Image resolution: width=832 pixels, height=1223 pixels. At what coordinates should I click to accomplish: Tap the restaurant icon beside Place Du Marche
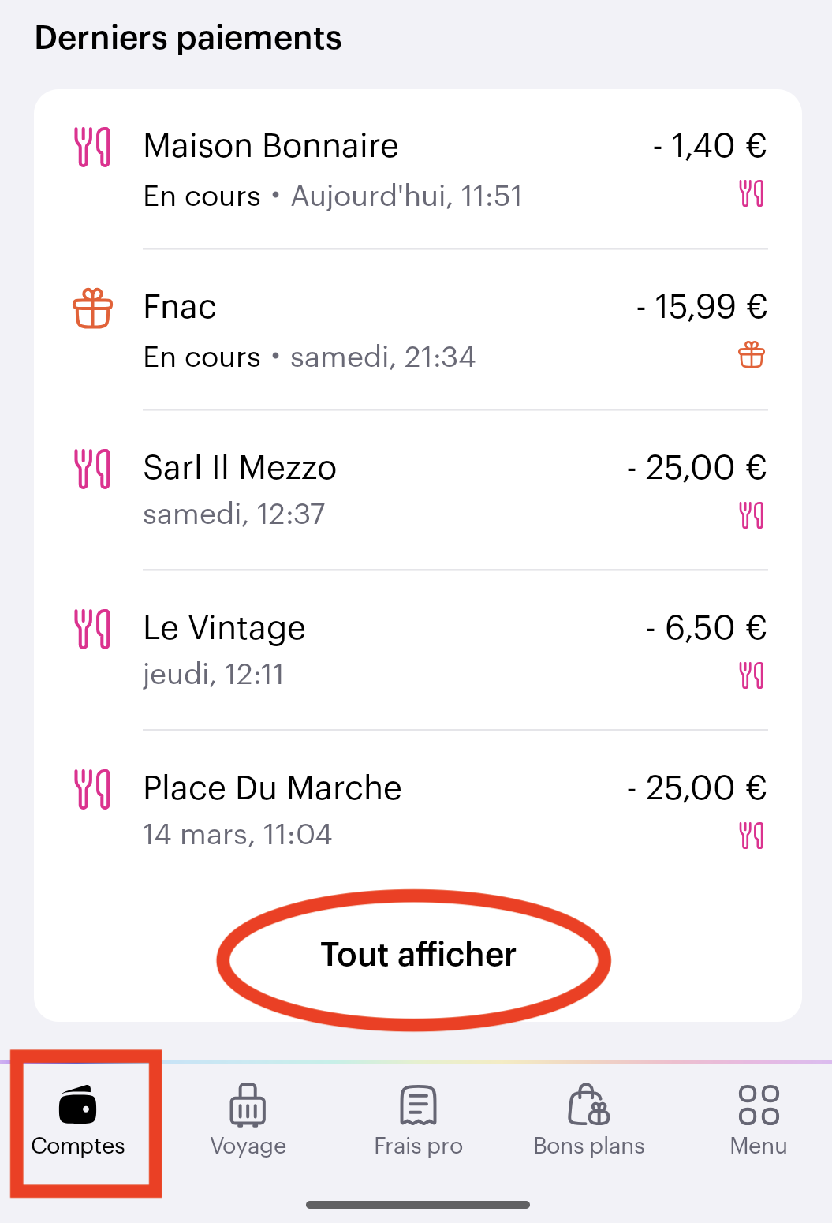[x=92, y=790]
